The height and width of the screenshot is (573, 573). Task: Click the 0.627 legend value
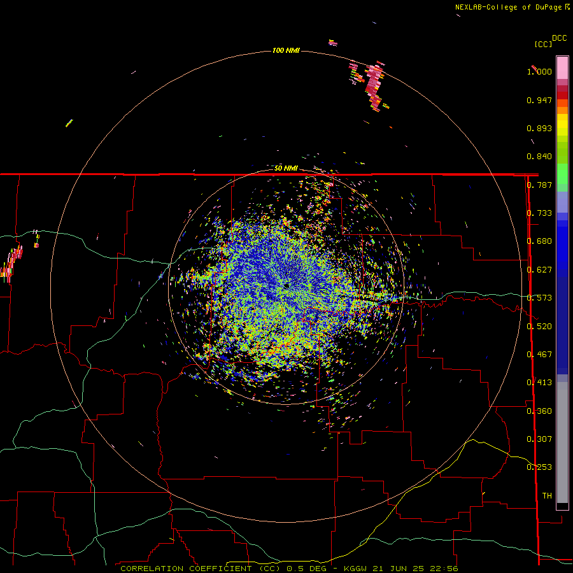[x=539, y=270]
